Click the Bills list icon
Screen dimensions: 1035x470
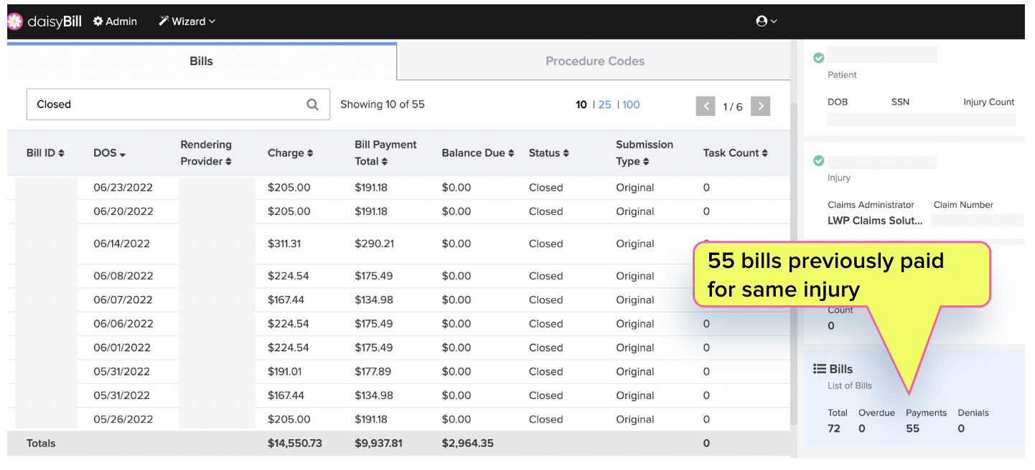[819, 369]
